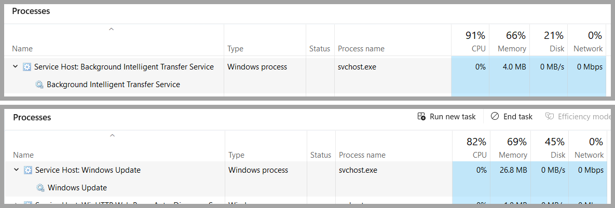This screenshot has width=615, height=208.
Task: Click the Run new task button label
Action: pos(453,117)
